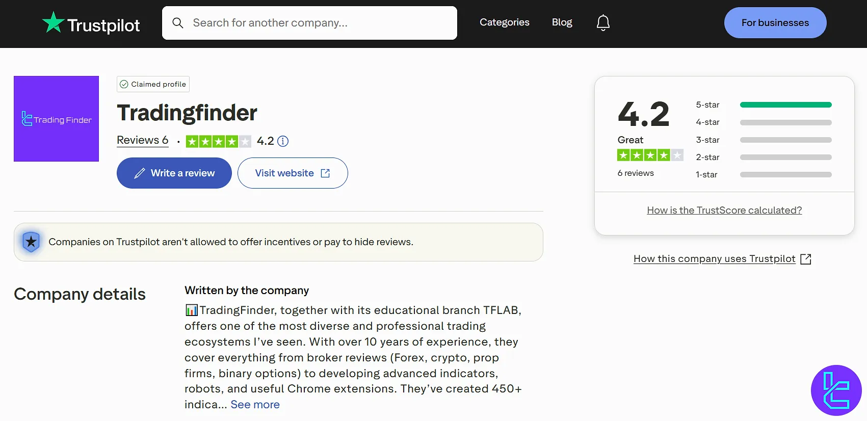Click the search magnifier icon
867x421 pixels.
[x=178, y=23]
